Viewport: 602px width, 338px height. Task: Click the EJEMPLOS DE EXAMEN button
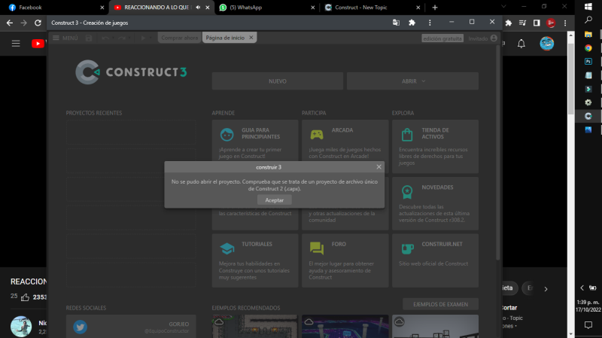440,304
